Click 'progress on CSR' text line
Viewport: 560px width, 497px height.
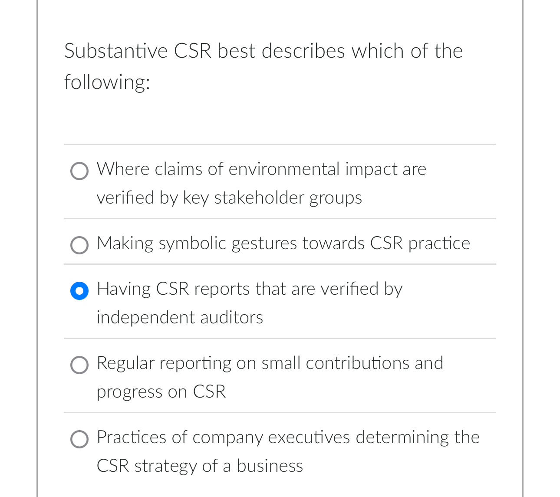click(161, 392)
